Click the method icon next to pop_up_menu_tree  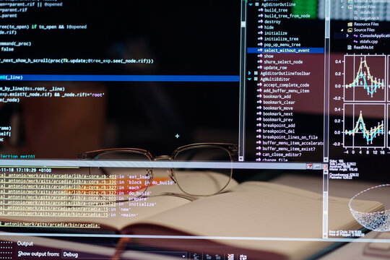point(260,44)
